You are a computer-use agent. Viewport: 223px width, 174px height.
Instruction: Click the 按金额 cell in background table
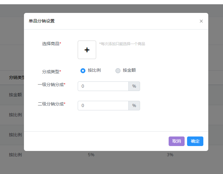15,95
